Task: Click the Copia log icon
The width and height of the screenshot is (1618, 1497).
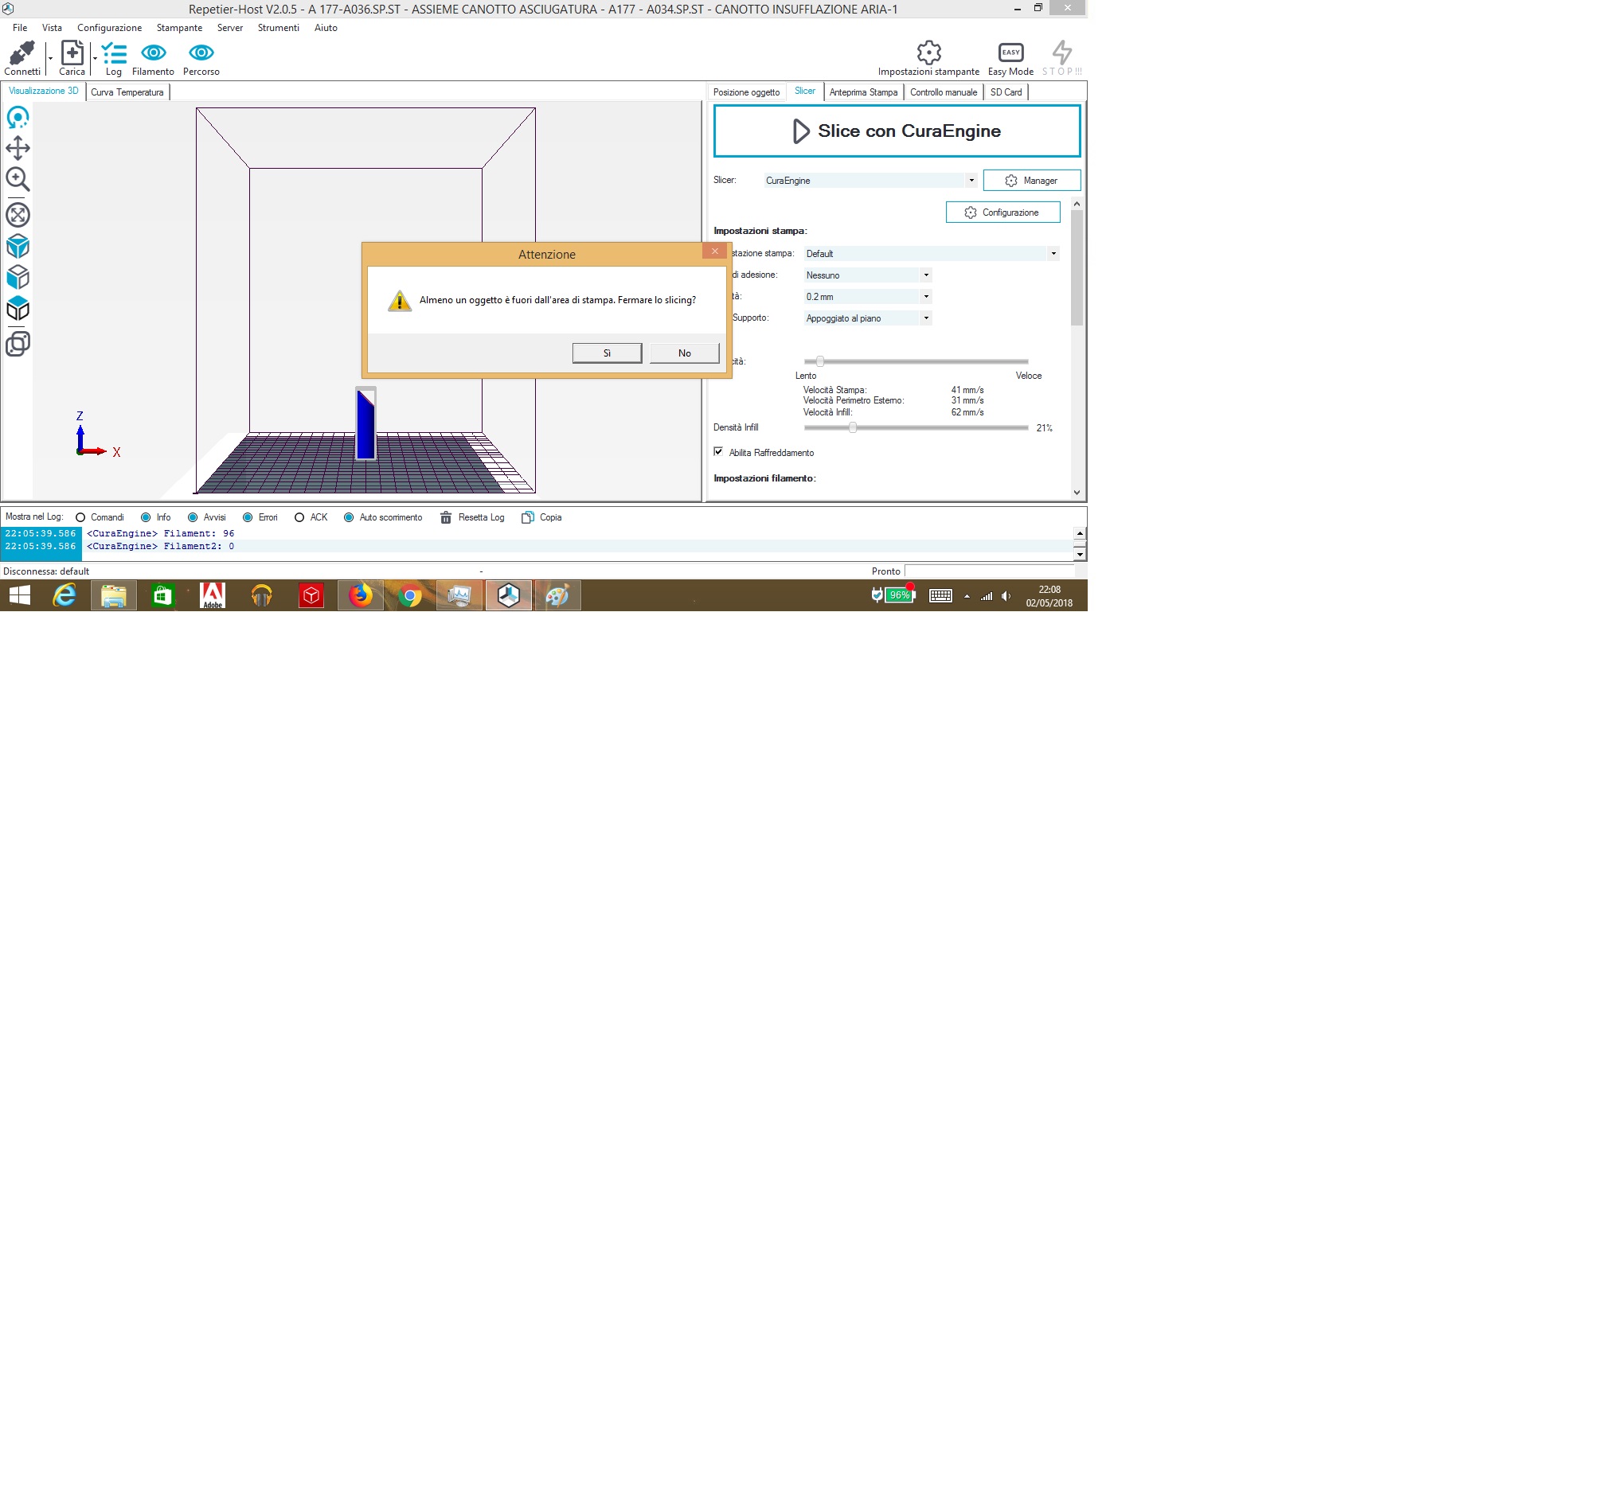Action: [528, 517]
